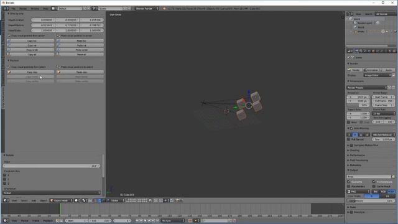Toggle Overwrite output checkbox

click(349, 182)
